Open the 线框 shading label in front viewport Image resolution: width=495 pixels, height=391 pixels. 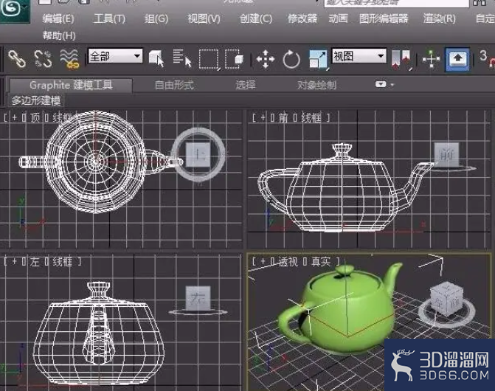311,118
